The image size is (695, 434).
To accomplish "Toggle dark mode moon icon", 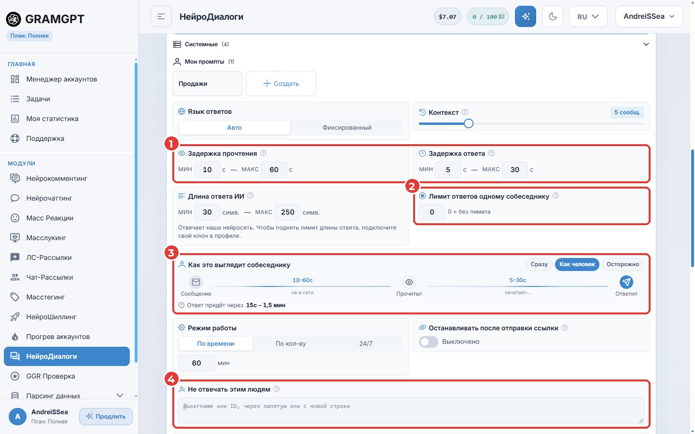I will (x=553, y=16).
